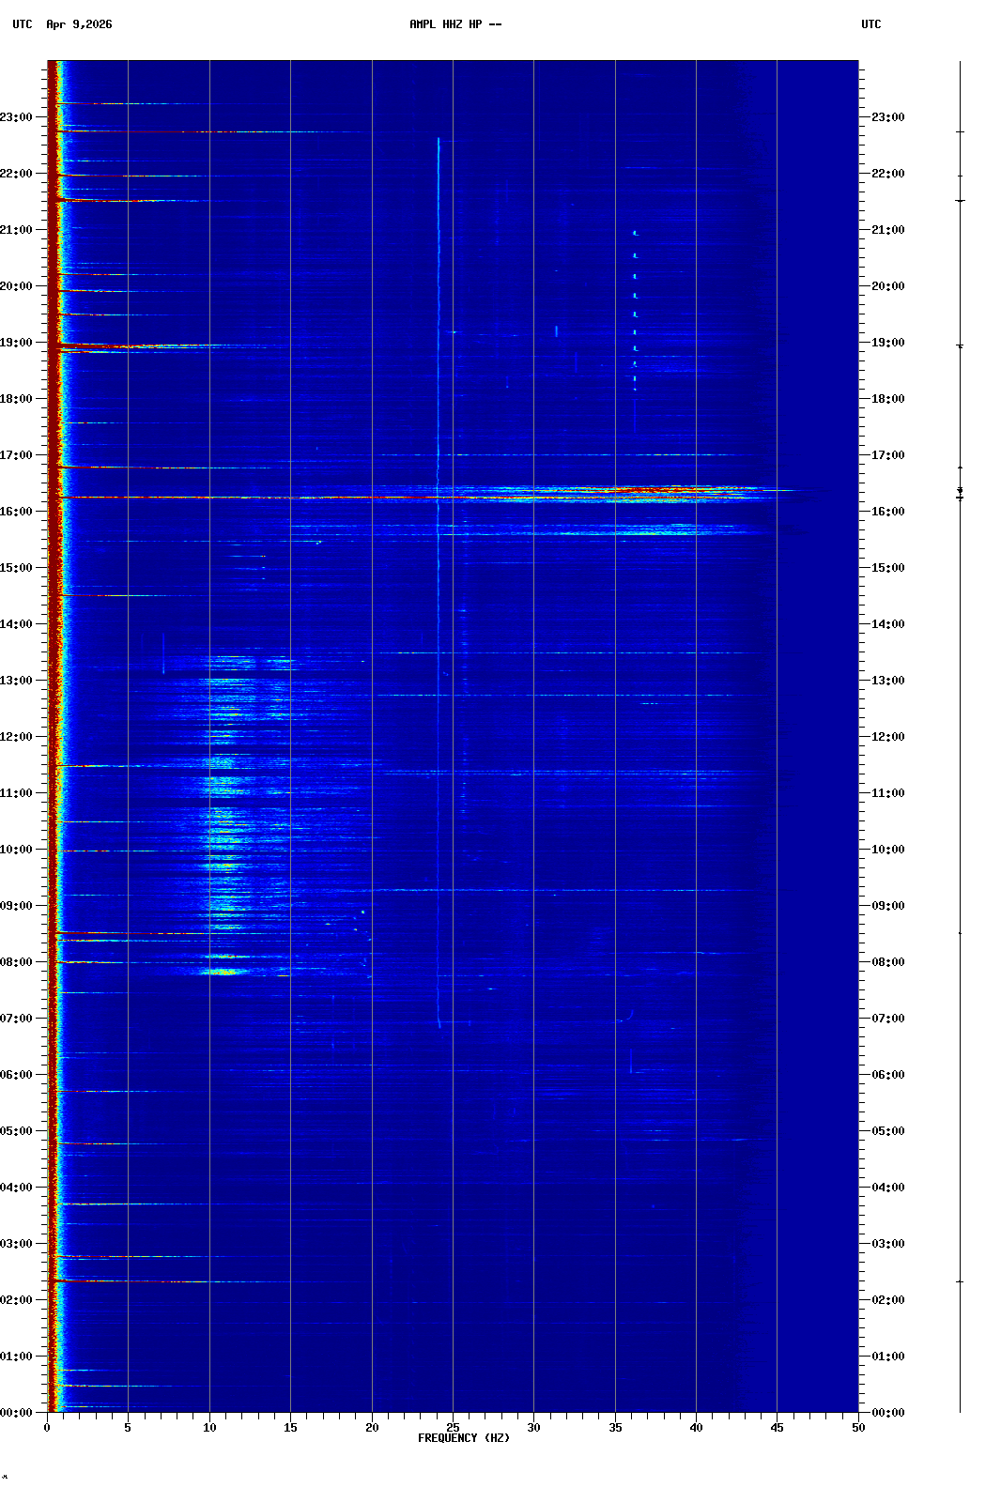Click the 04:00 label on the left time axis
Viewport: 1001px width, 1487px height.
tap(17, 1188)
